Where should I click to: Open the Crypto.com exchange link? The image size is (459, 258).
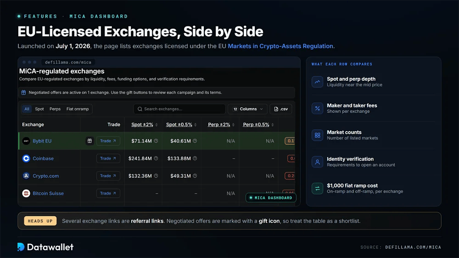[x=45, y=176]
